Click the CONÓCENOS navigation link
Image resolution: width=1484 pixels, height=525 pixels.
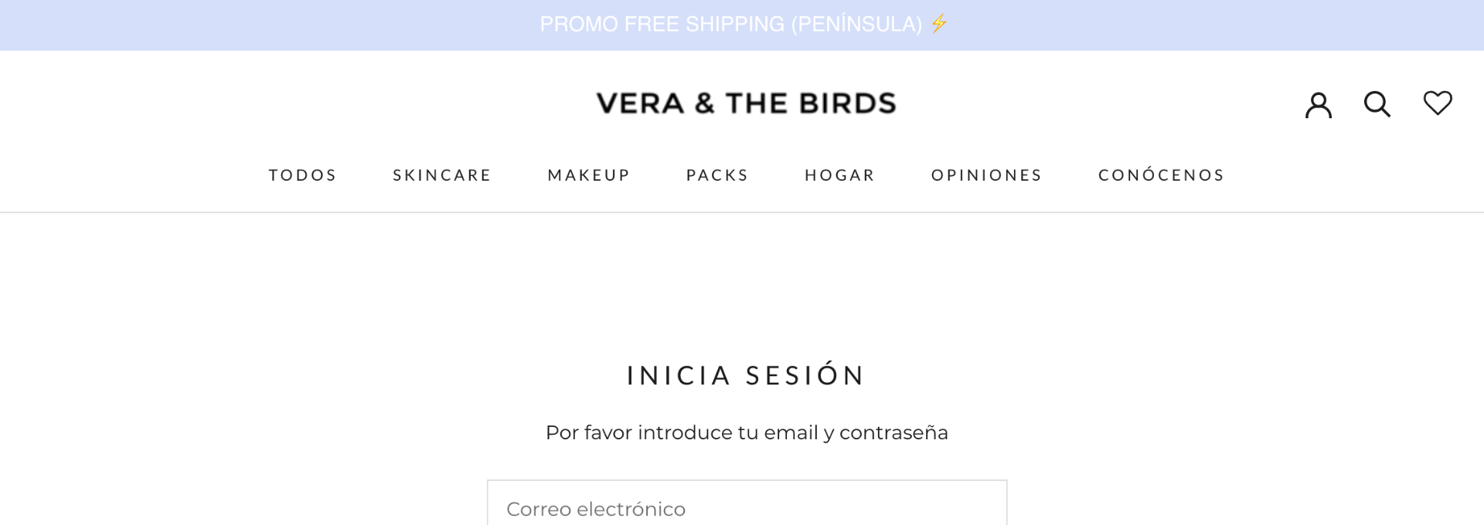point(1161,175)
